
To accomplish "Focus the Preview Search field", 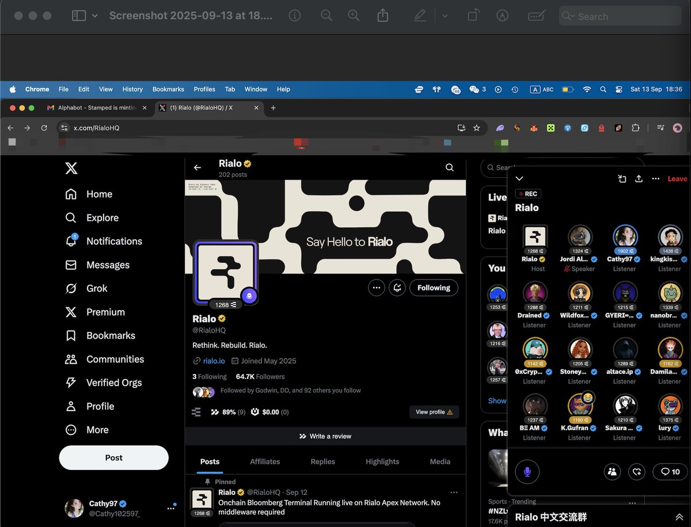I will click(621, 16).
